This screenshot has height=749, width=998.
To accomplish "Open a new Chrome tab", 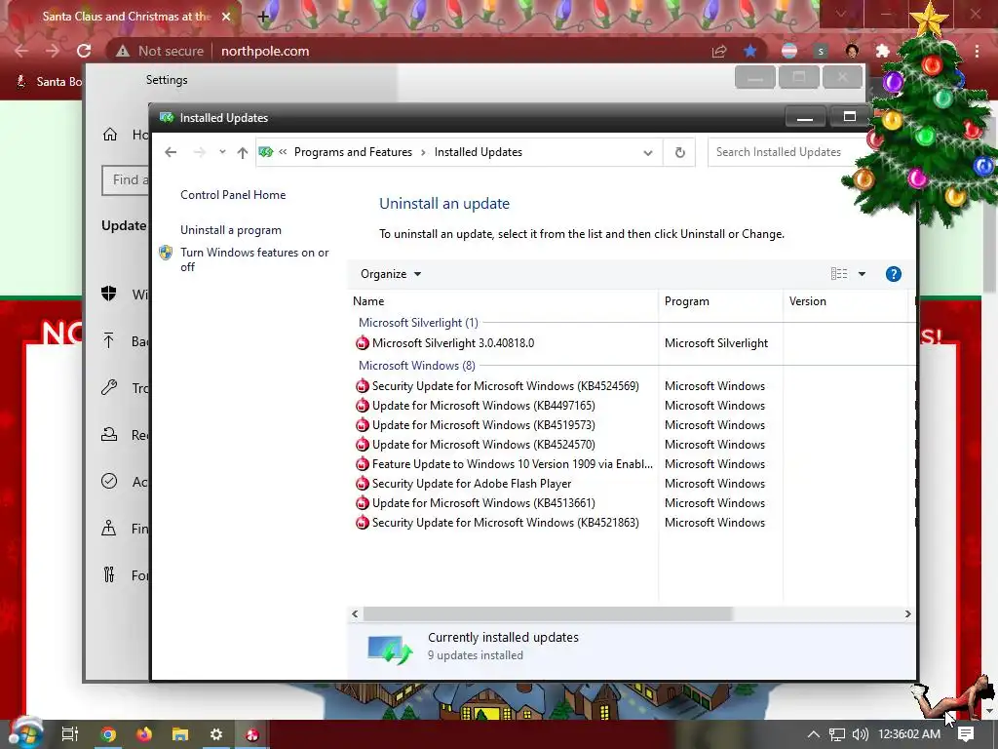I will (263, 17).
